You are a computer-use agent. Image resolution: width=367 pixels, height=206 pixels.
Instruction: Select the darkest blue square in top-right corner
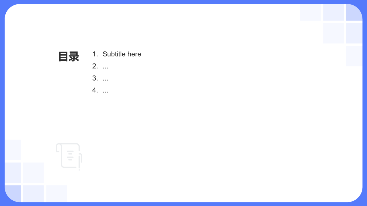(354, 12)
